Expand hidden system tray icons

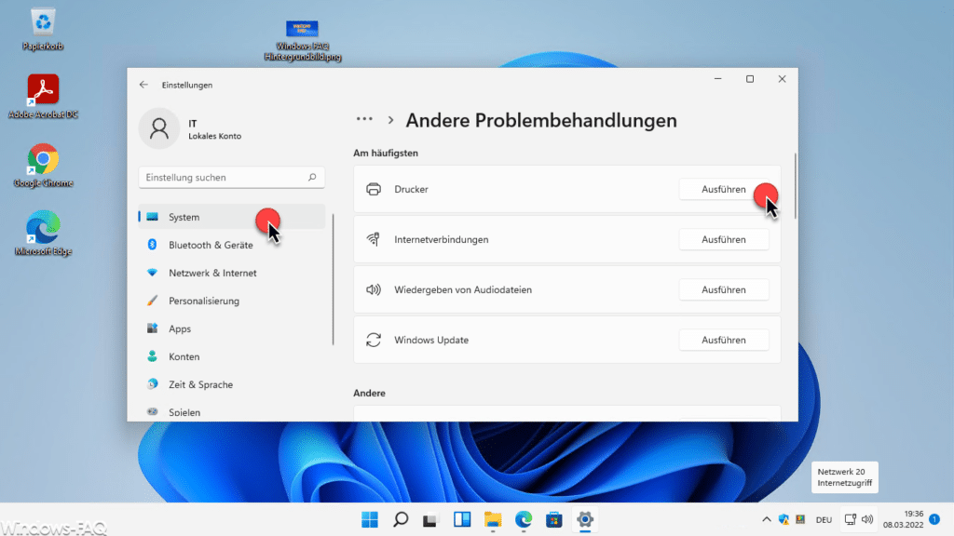[767, 519]
